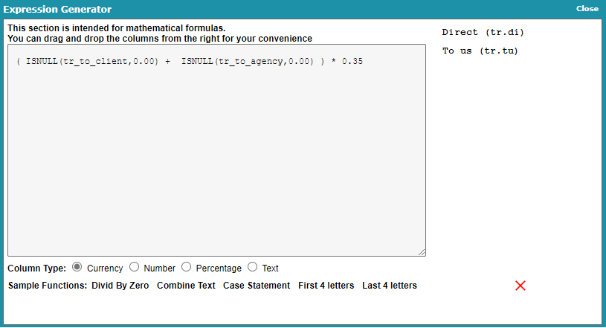Image resolution: width=606 pixels, height=328 pixels.
Task: Click the red X delete icon
Action: [x=520, y=286]
